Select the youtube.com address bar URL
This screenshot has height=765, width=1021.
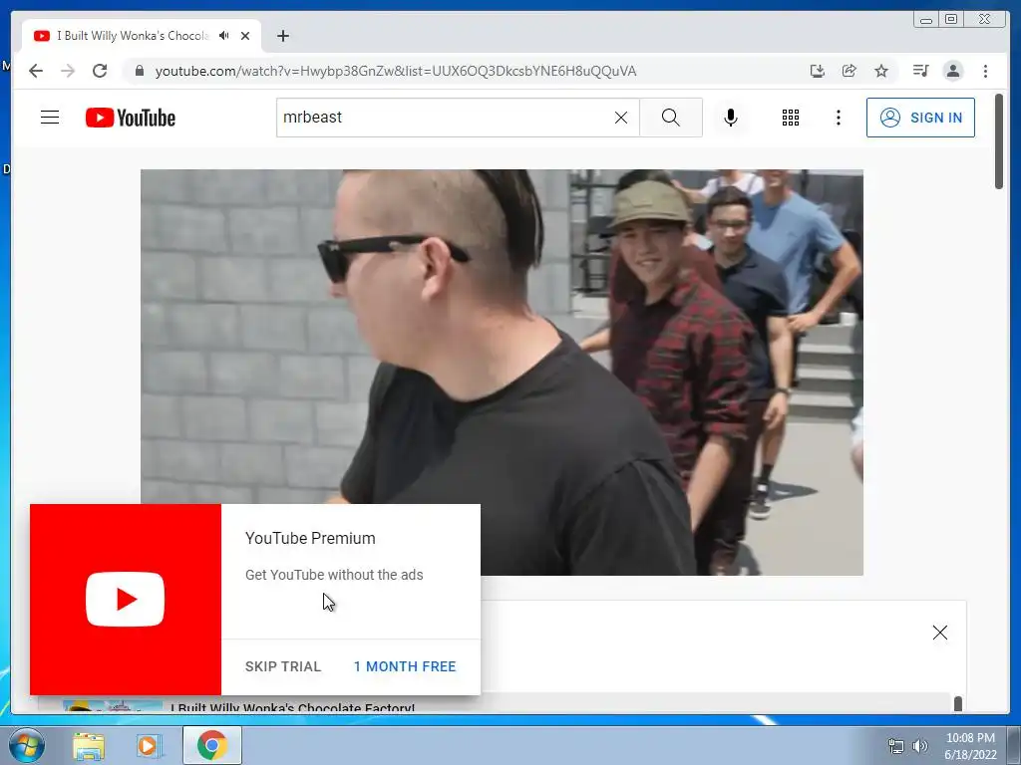(x=395, y=71)
